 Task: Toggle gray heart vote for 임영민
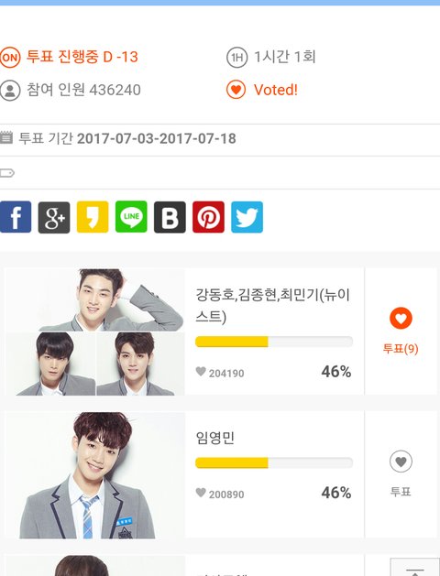401,461
